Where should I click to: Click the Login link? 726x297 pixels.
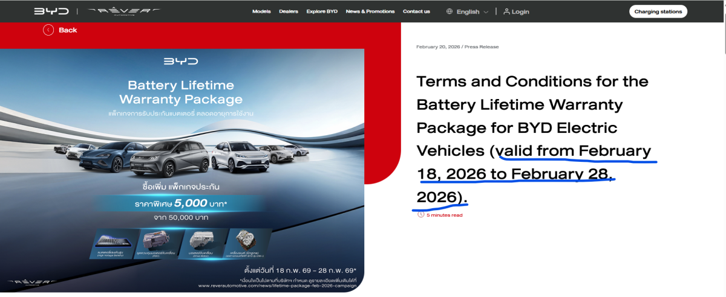point(520,11)
